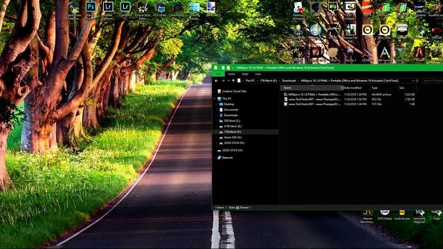Image resolution: width=443 pixels, height=249 pixels.
Task: Refresh the Explorer address bar
Action: (417, 81)
